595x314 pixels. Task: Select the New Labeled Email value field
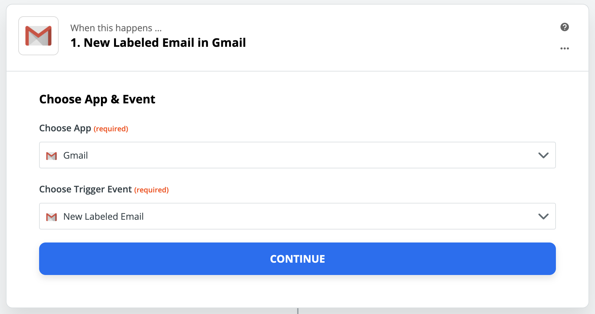tap(103, 216)
